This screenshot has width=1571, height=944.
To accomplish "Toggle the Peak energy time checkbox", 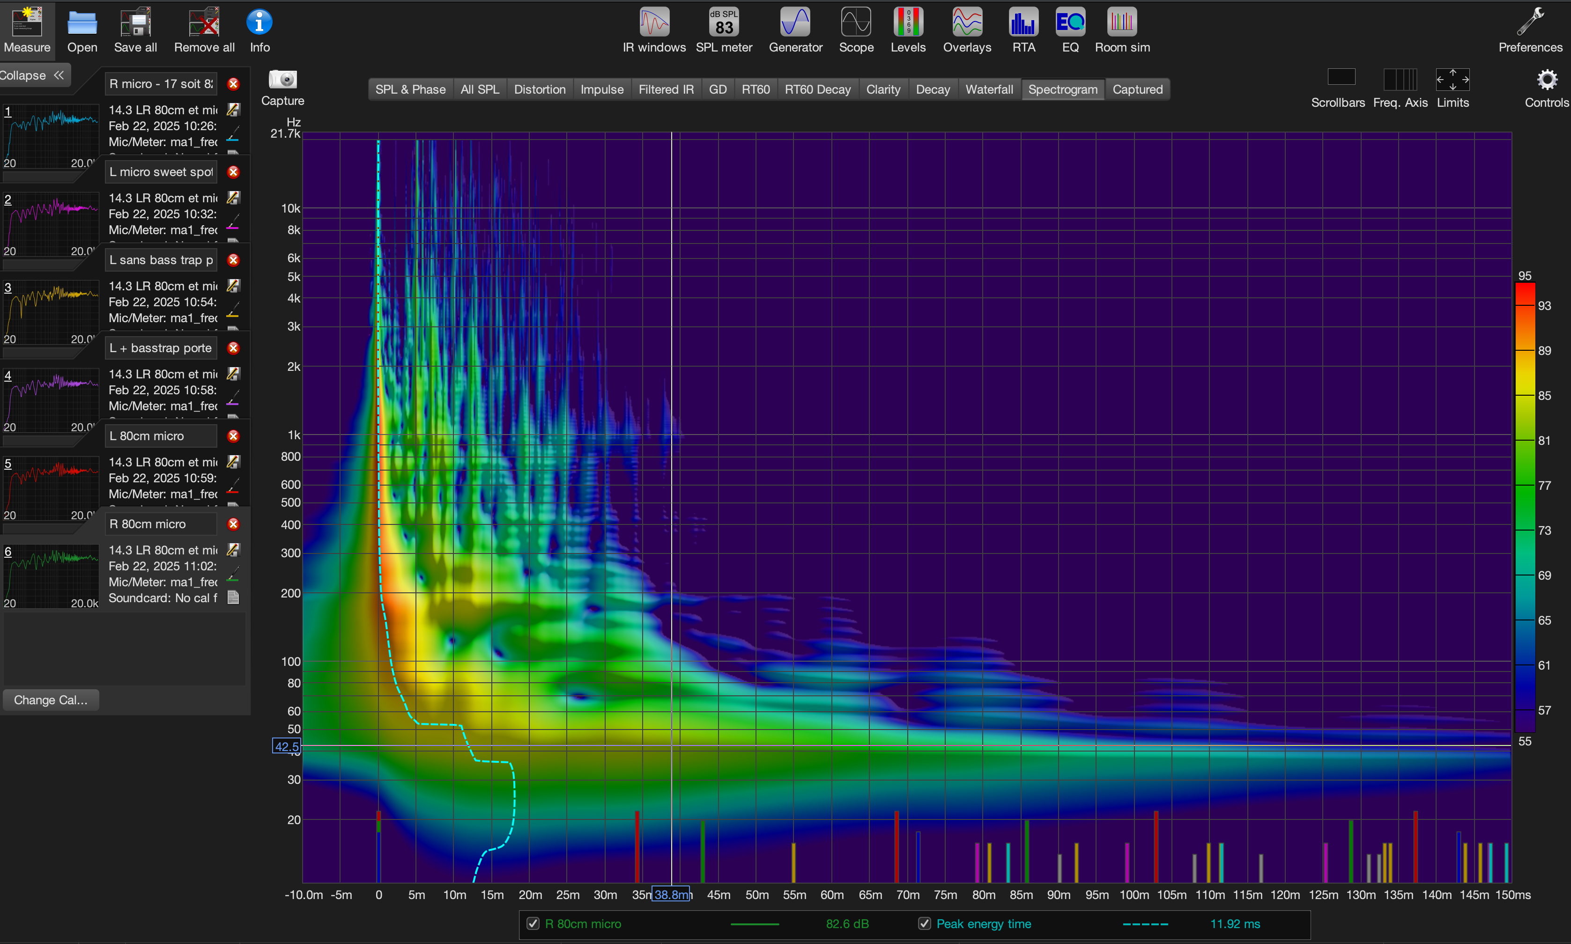I will (925, 923).
